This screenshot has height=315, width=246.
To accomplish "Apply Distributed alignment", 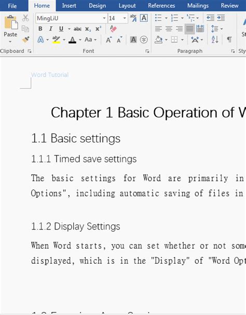I will pos(200,29).
